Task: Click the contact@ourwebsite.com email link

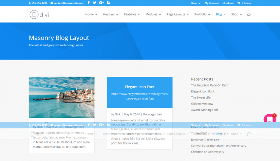Action: coord(67,3)
